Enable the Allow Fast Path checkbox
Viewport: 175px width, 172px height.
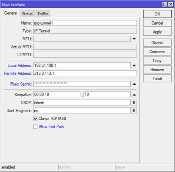pyautogui.click(x=35, y=126)
